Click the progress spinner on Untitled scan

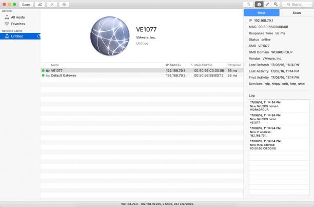tap(39, 36)
